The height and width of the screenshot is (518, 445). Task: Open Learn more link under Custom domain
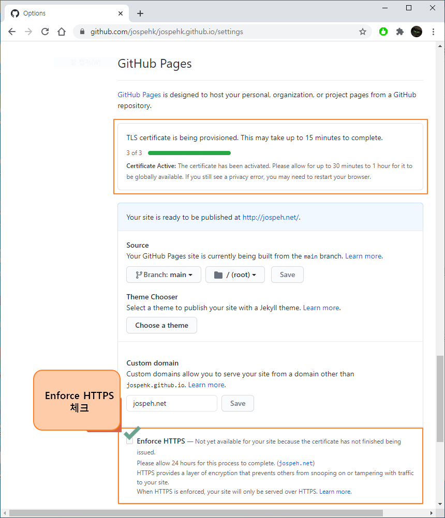point(206,385)
